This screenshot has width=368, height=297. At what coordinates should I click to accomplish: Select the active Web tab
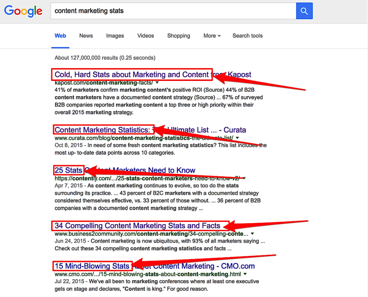point(60,35)
